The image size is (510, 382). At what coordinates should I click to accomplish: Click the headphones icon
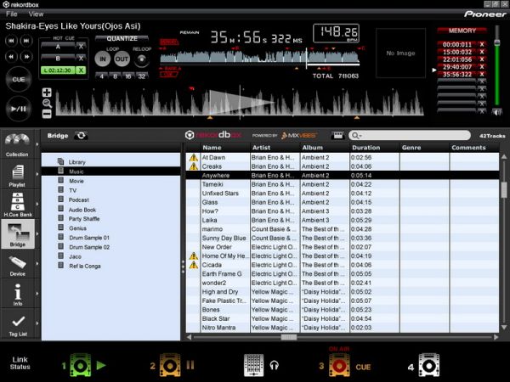click(x=274, y=366)
